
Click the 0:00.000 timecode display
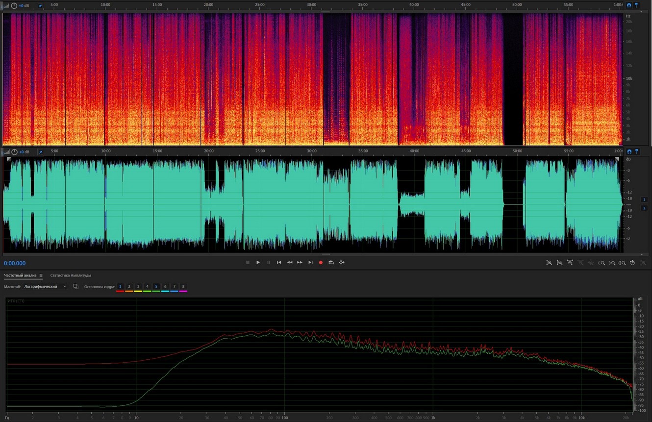[15, 263]
